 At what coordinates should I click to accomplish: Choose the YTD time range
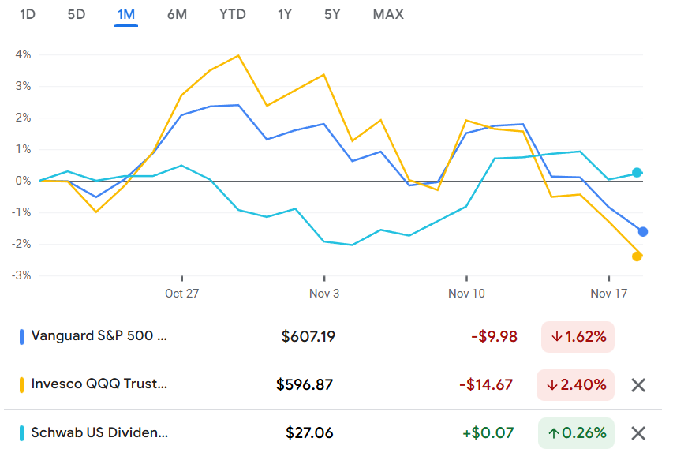(x=232, y=14)
